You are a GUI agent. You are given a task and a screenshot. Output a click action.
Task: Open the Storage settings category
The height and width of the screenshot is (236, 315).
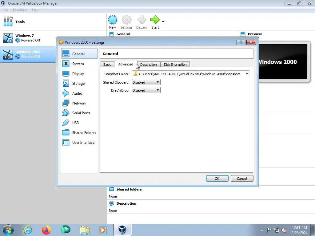coord(79,84)
